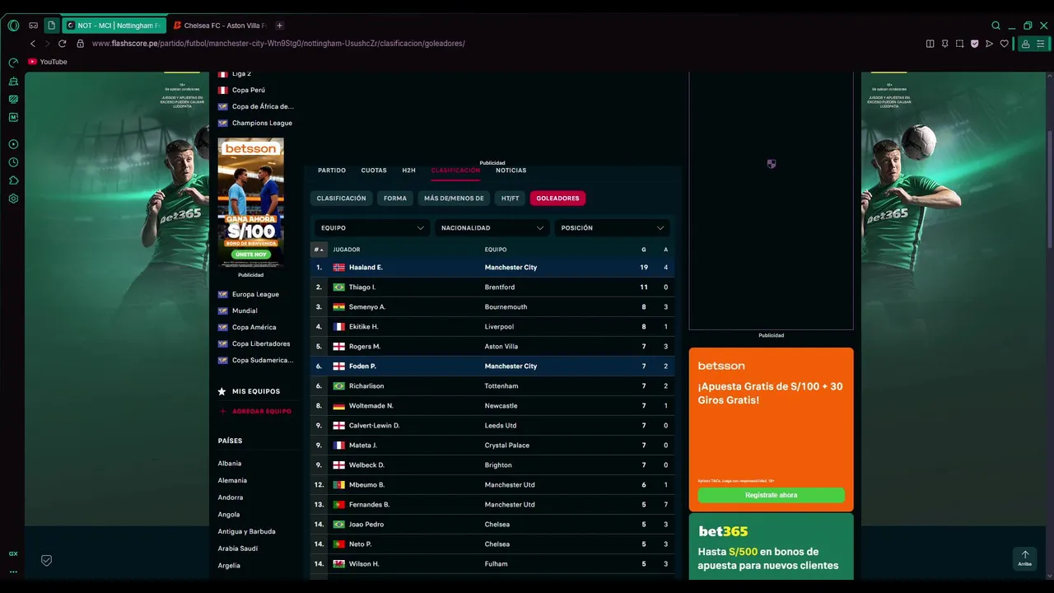
Task: Expand the POSICIÓN dropdown filter
Action: (612, 228)
